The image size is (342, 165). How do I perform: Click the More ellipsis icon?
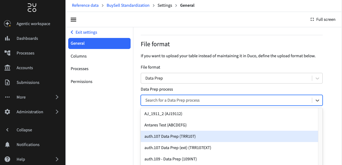pos(7,97)
